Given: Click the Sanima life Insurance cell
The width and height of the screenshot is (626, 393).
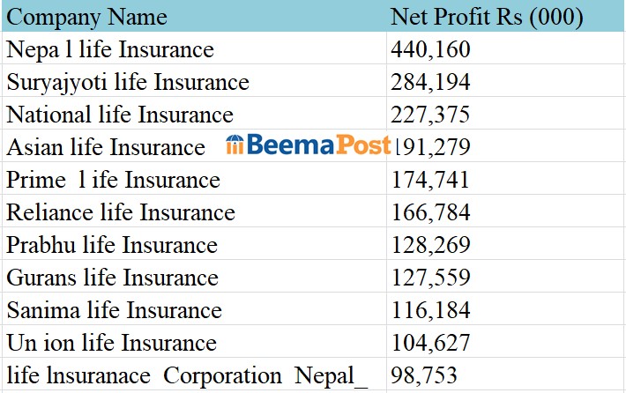Looking at the screenshot, I should [114, 310].
